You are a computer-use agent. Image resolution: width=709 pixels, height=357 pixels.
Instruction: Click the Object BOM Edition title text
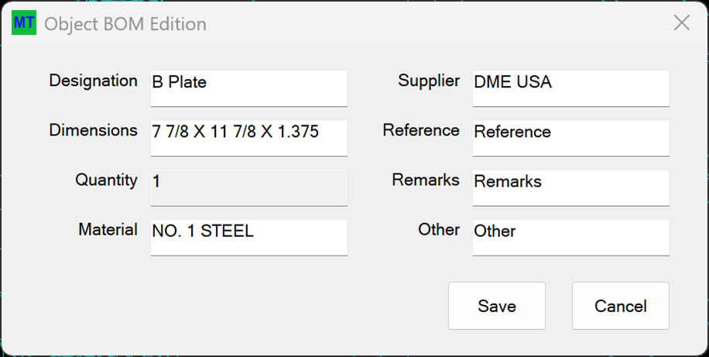tap(125, 23)
